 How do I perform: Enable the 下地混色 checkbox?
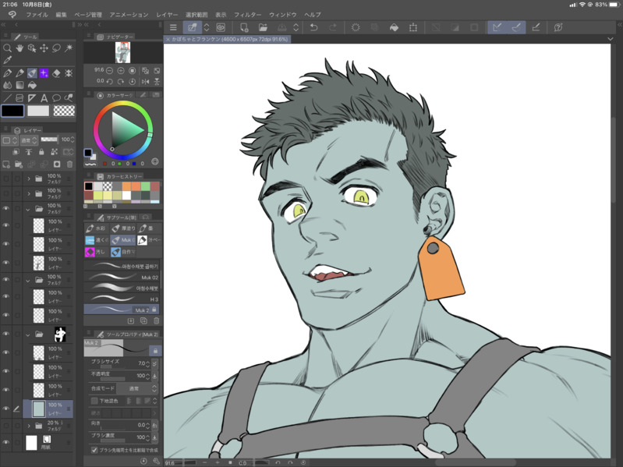click(94, 401)
